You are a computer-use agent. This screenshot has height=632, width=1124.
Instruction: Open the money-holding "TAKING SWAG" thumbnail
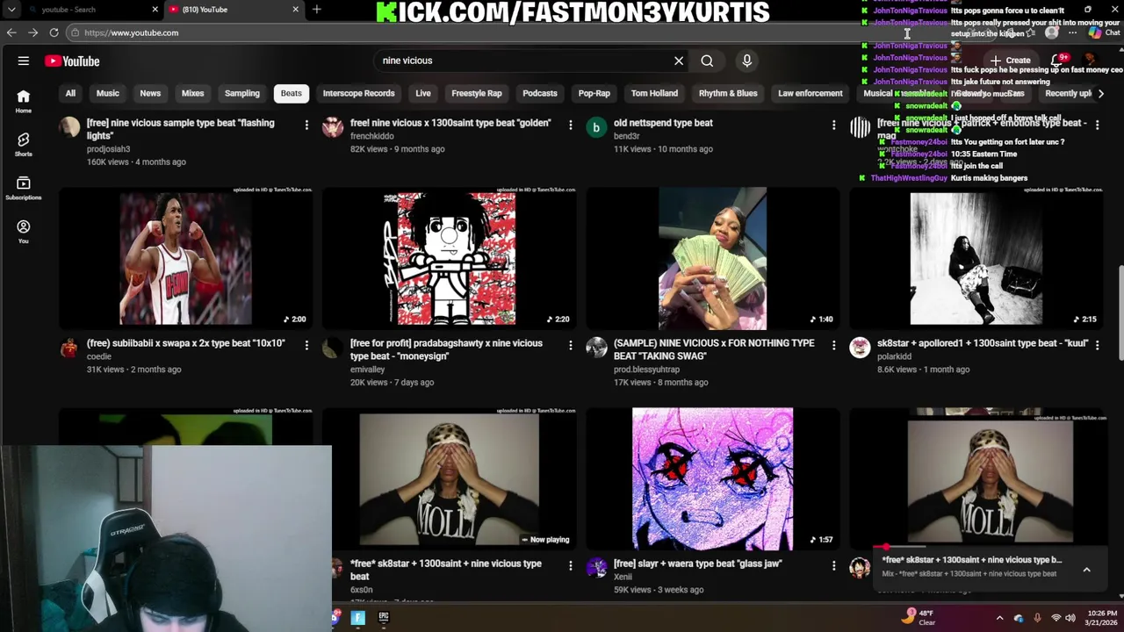click(x=712, y=257)
